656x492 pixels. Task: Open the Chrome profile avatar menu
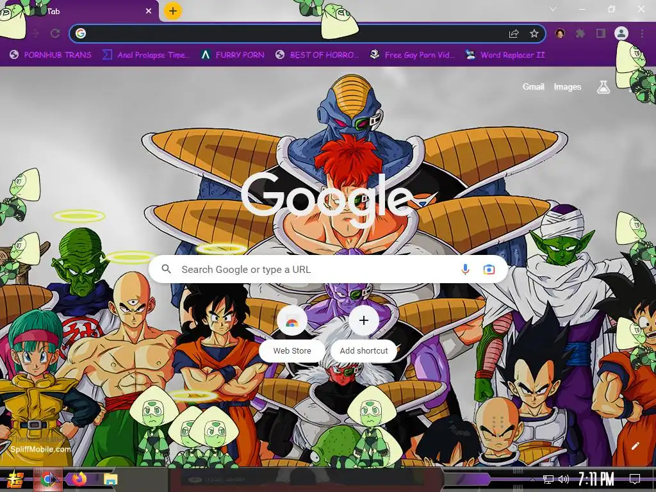[x=621, y=33]
